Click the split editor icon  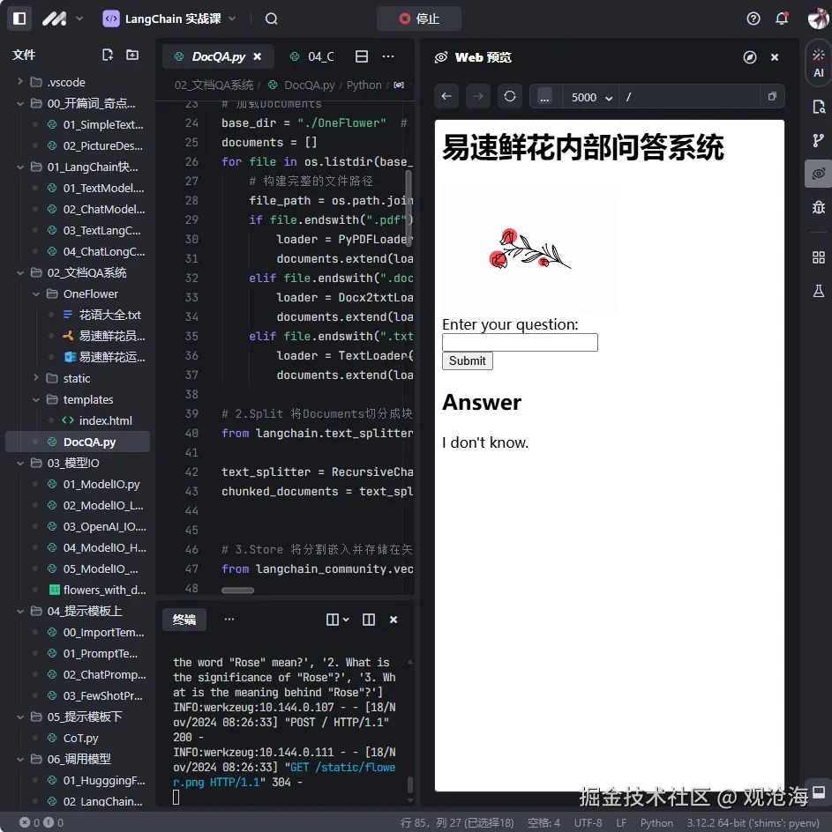point(362,56)
